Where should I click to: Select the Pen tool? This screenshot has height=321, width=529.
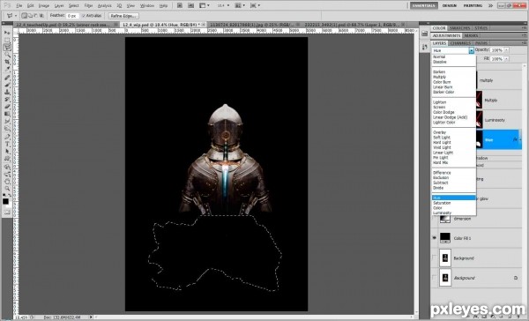click(7, 137)
